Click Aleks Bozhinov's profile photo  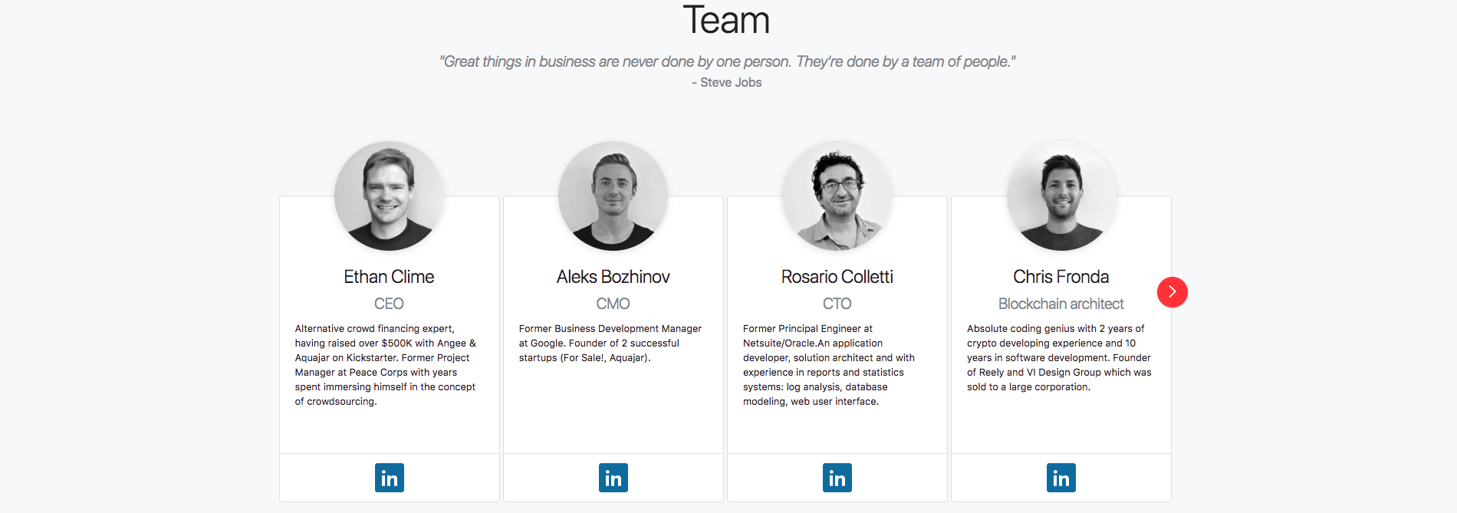613,196
